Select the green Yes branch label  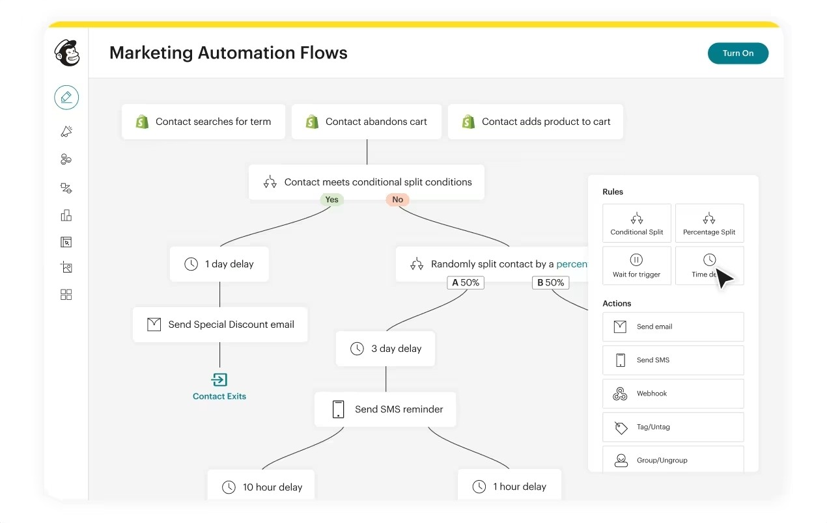coord(331,200)
